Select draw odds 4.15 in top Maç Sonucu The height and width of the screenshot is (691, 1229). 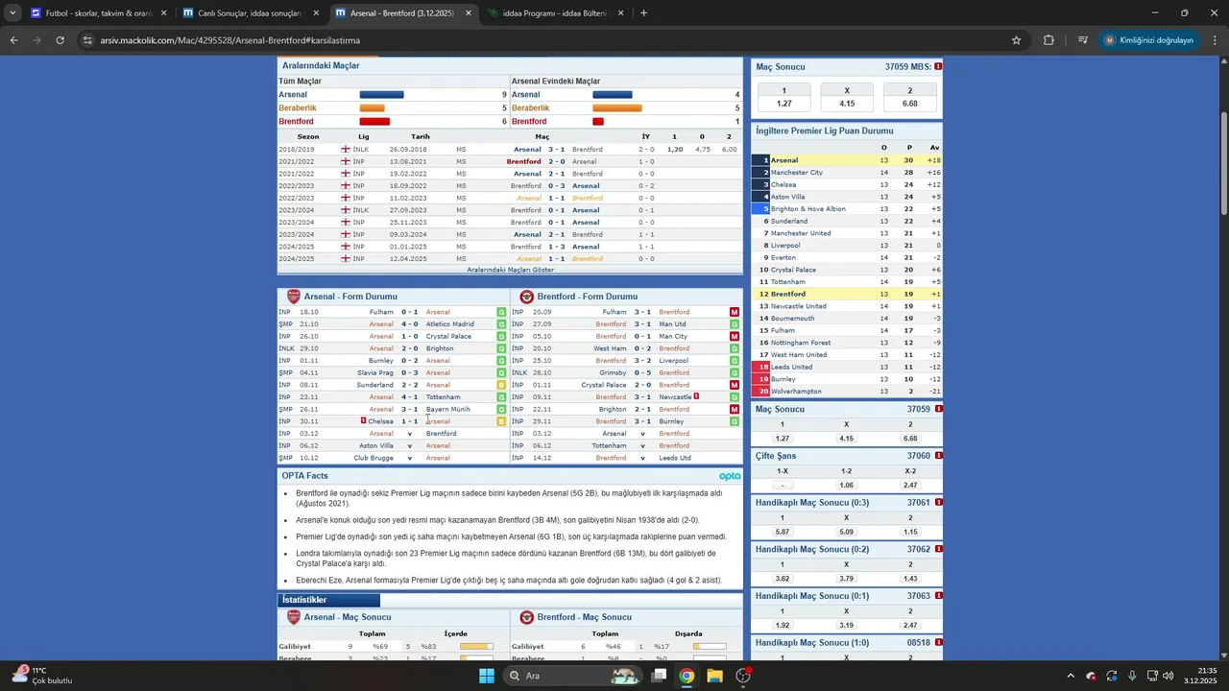click(x=847, y=104)
